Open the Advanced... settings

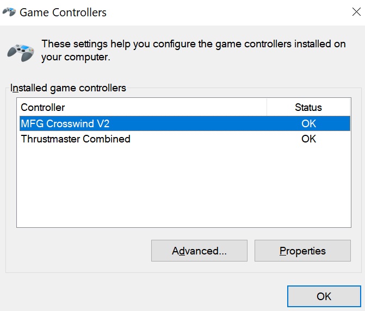point(199,251)
